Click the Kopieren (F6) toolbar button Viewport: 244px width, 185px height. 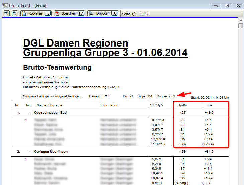pos(35,13)
